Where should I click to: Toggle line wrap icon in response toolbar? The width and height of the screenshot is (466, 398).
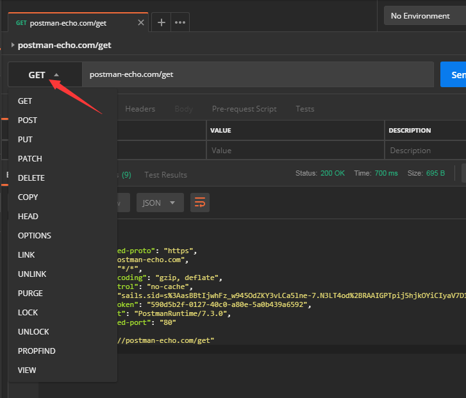pyautogui.click(x=200, y=203)
